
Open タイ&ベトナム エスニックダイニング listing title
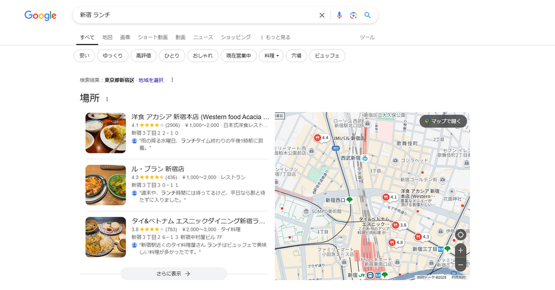[198, 221]
